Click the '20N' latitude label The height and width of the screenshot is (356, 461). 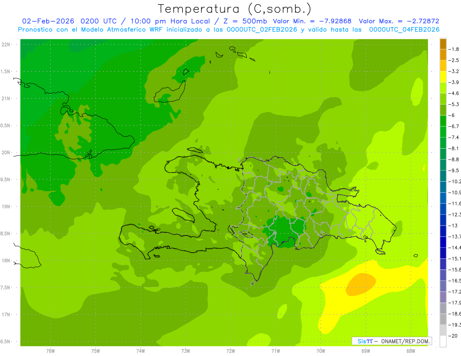(x=6, y=152)
